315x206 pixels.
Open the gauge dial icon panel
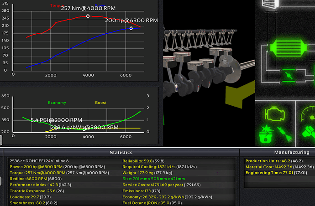307,114
